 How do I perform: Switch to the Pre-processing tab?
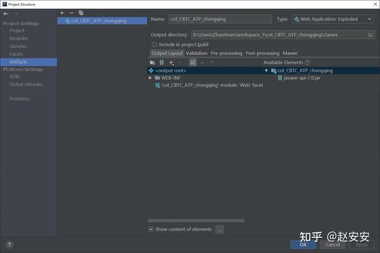[226, 53]
